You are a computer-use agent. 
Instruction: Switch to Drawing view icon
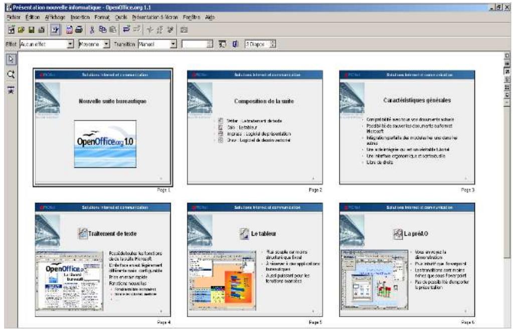(x=507, y=56)
